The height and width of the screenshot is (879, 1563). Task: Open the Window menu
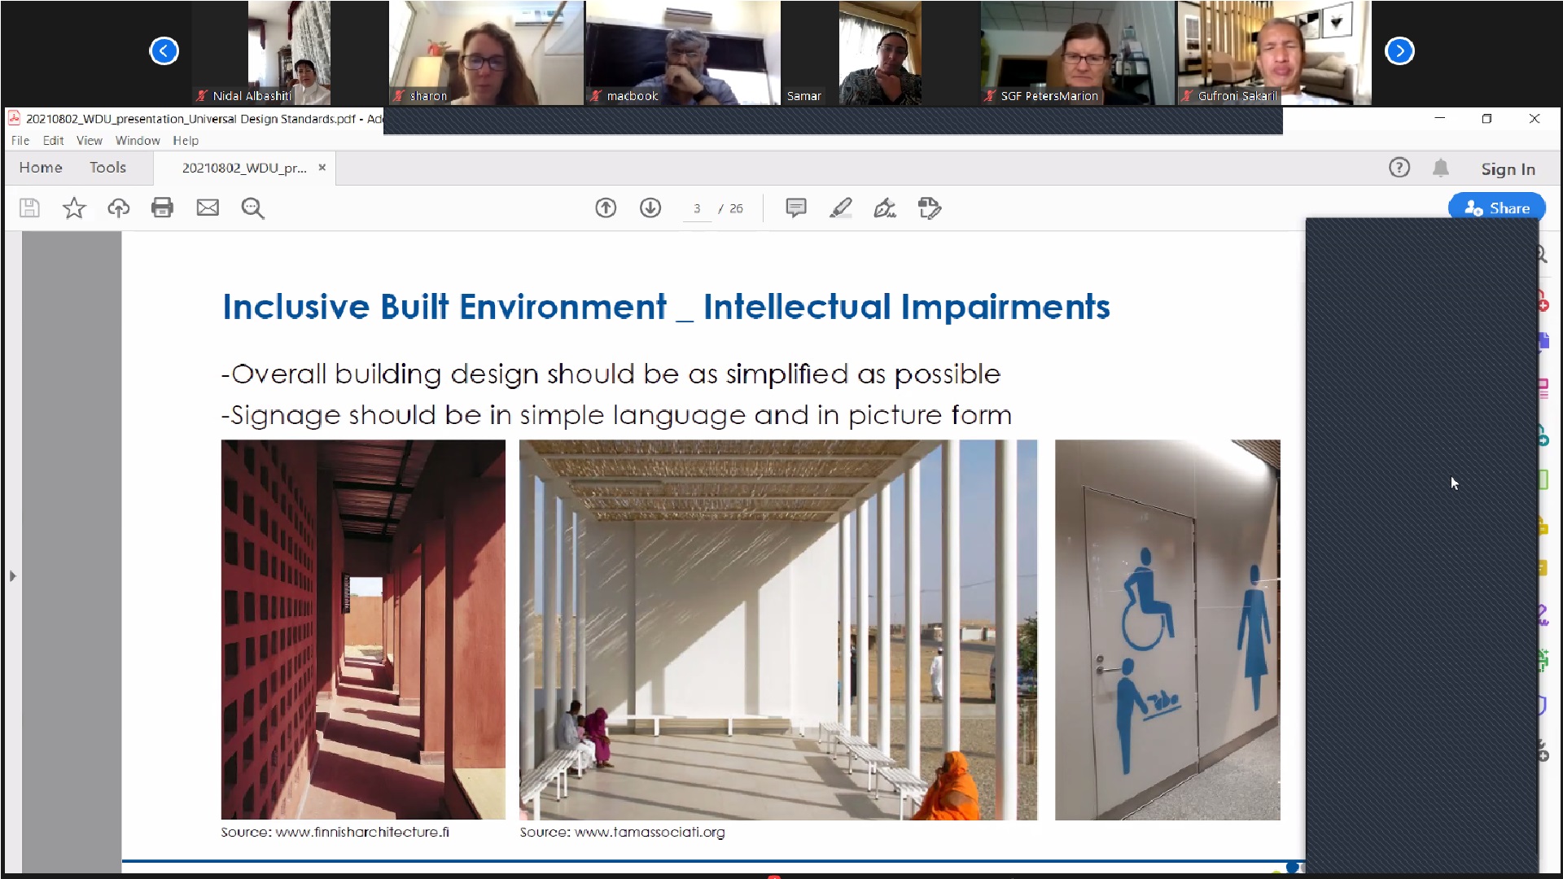[x=138, y=141]
